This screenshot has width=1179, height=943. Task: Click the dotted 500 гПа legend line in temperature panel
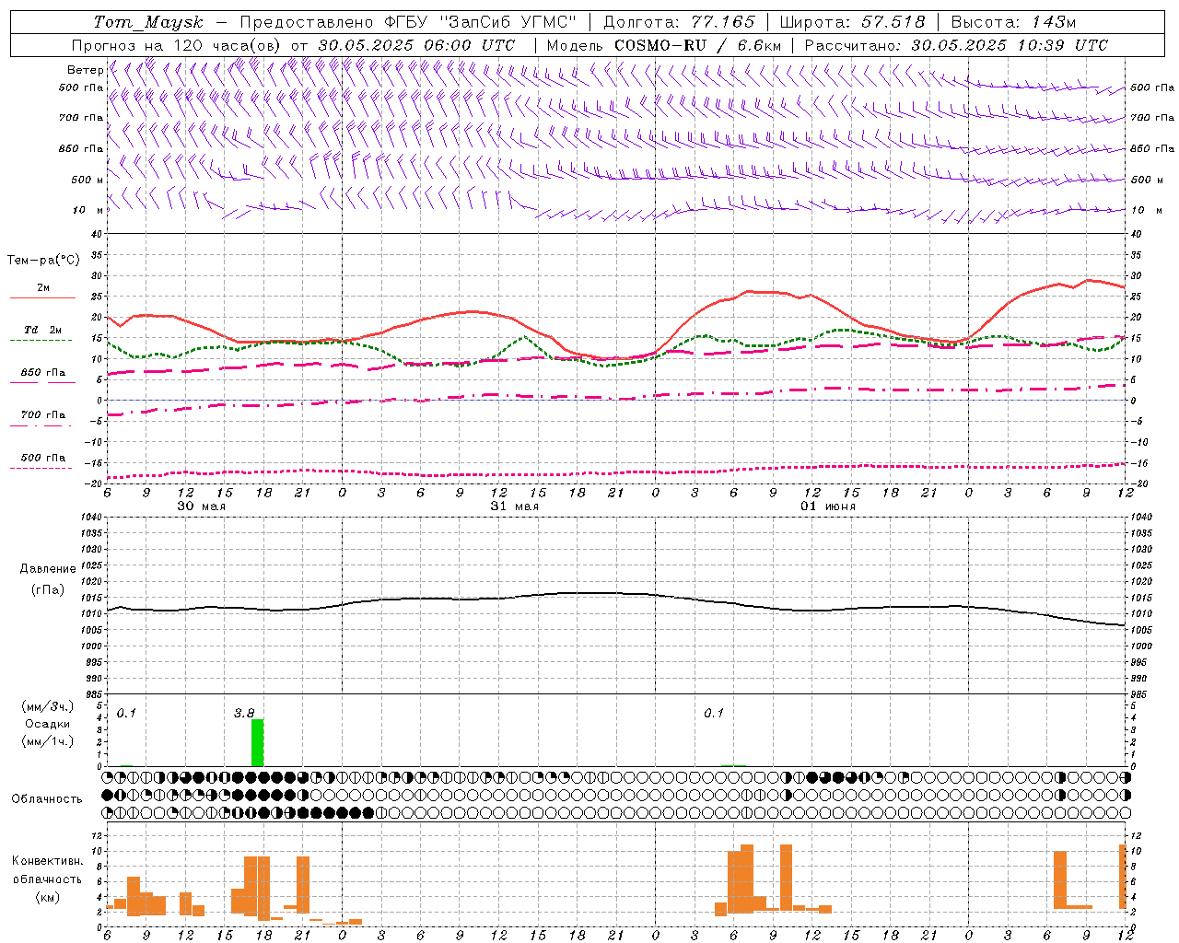coord(41,469)
